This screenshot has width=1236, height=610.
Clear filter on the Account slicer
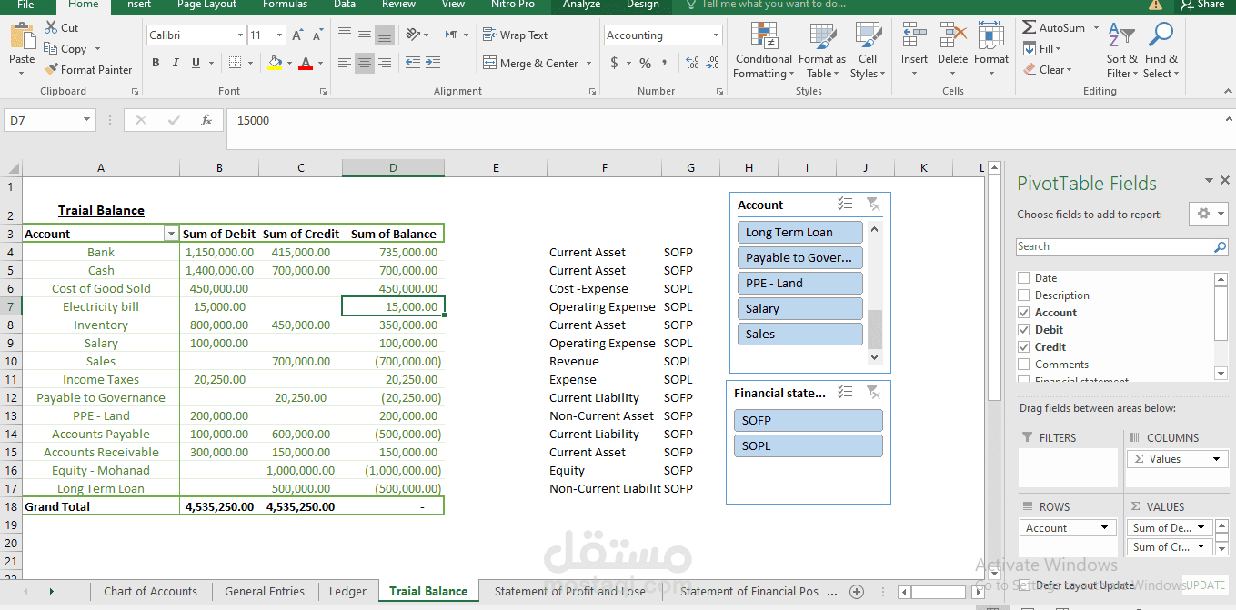tap(872, 205)
